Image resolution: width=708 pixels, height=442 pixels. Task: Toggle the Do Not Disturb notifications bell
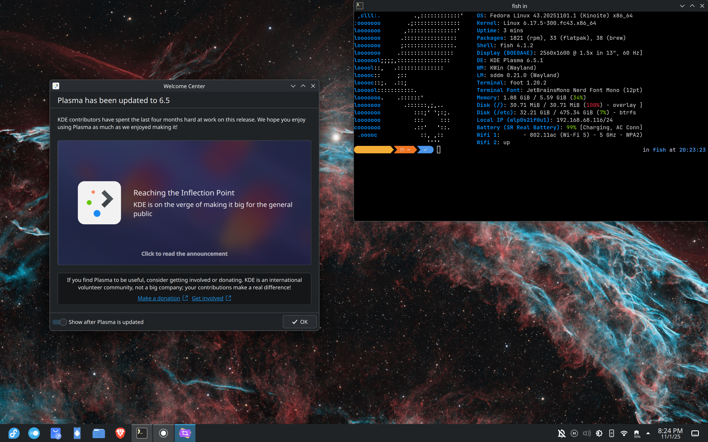(561, 433)
